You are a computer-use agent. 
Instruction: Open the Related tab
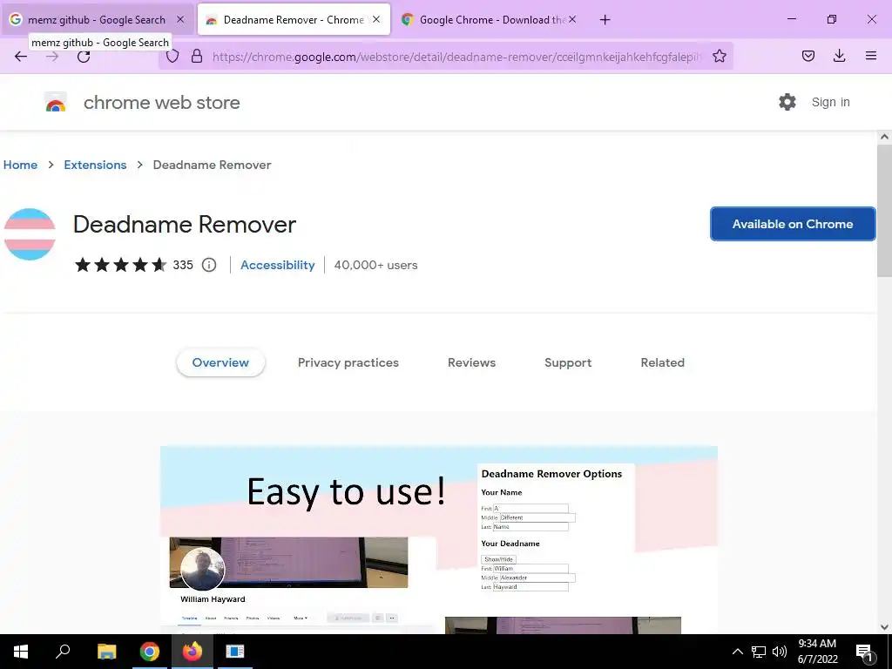[662, 362]
